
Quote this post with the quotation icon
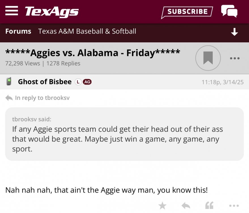(x=209, y=206)
